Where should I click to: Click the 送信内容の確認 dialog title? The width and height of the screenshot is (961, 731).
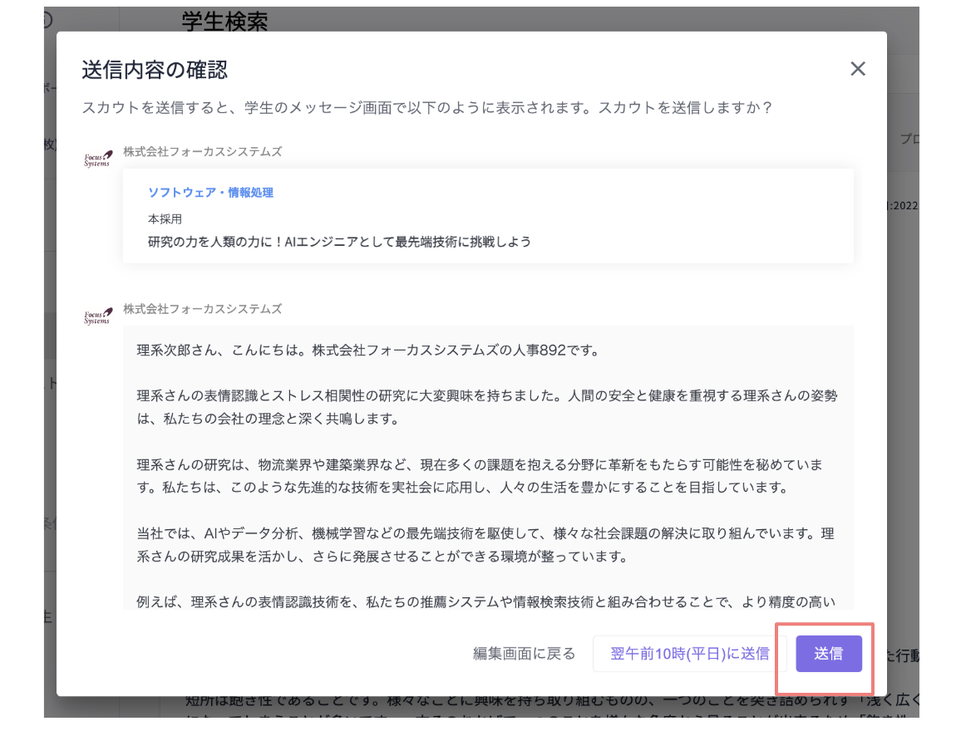155,70
